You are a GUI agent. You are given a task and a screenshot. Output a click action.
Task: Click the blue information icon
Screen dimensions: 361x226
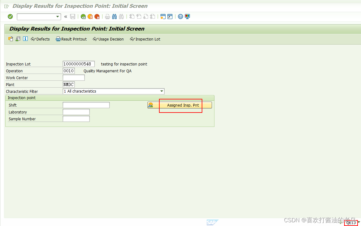coord(25,39)
